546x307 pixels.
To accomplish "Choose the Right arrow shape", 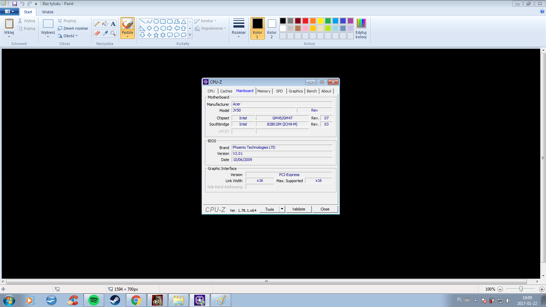I will click(x=170, y=28).
